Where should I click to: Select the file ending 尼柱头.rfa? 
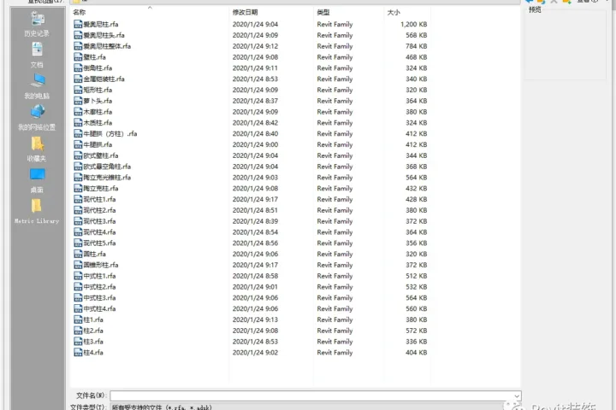point(104,35)
